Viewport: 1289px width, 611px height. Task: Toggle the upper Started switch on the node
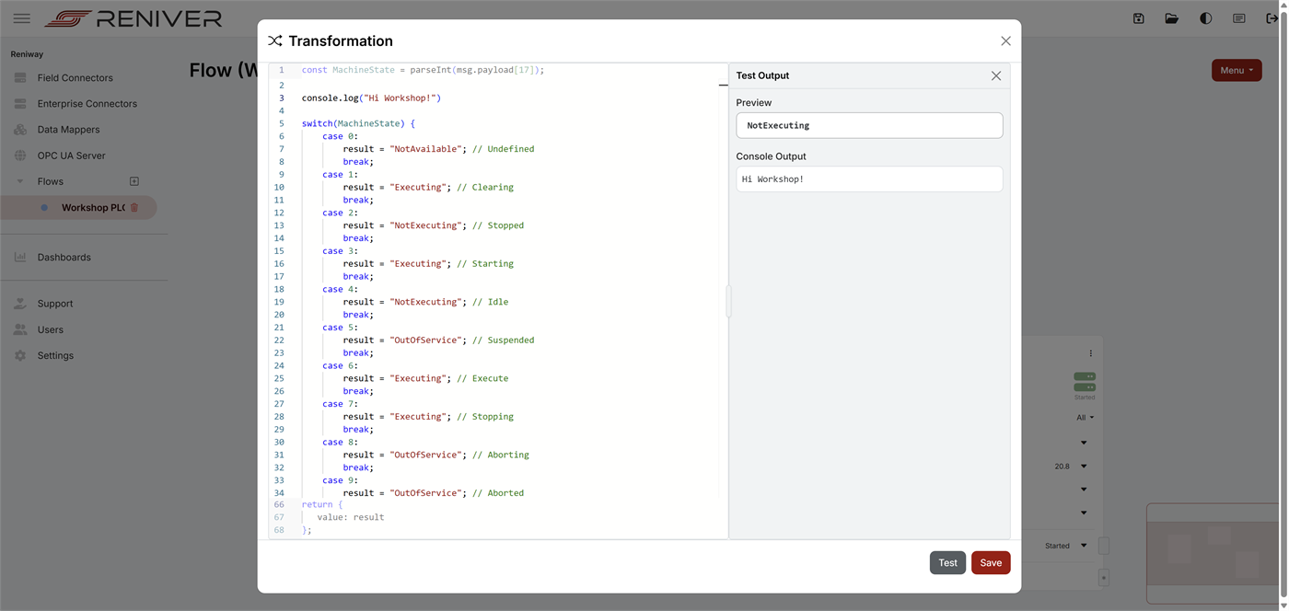point(1084,375)
